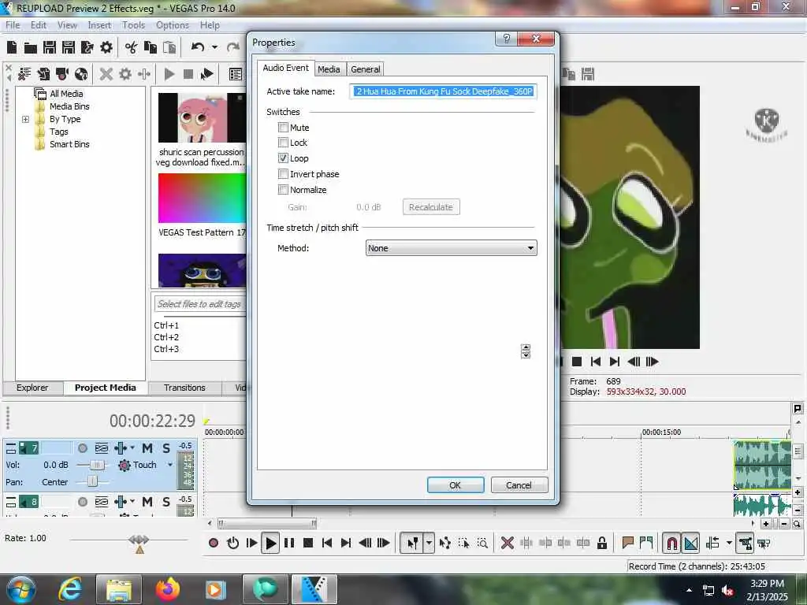Click the Select files to edit tags field

[199, 304]
